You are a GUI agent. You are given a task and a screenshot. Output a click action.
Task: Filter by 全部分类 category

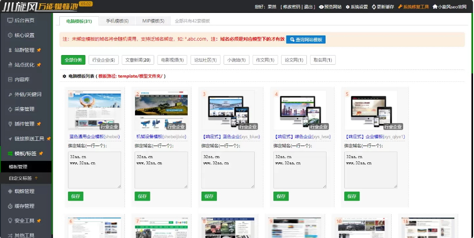tap(73, 60)
